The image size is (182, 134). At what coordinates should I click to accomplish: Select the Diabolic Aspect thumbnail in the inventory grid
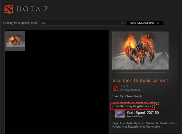pyautogui.click(x=15, y=41)
